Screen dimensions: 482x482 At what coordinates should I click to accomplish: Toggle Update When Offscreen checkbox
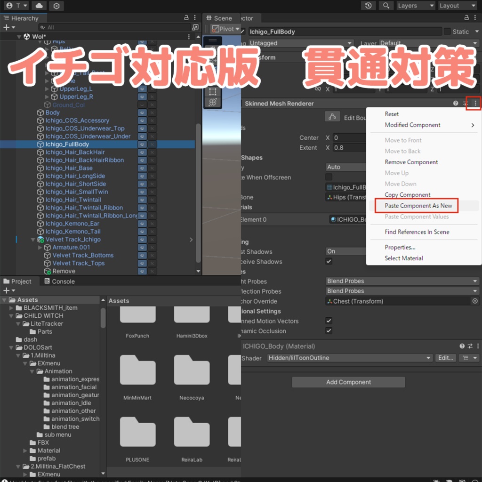[x=329, y=177]
